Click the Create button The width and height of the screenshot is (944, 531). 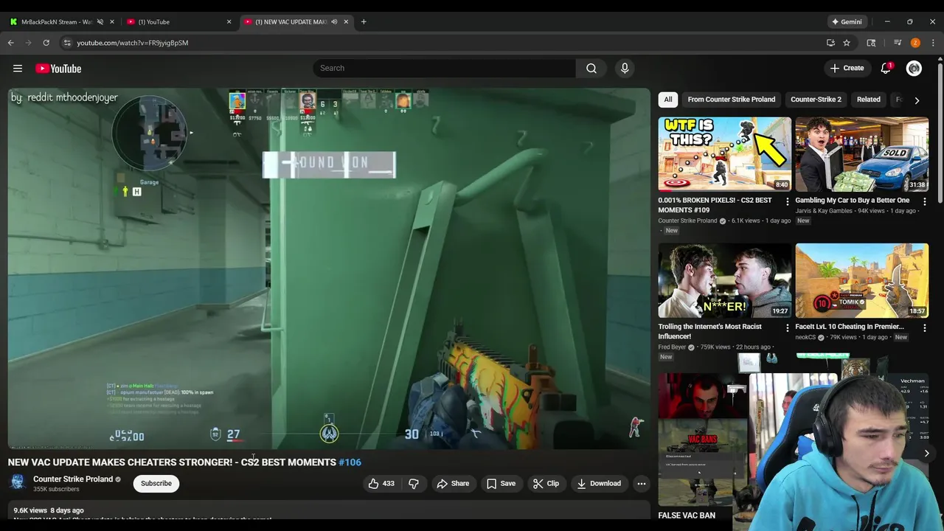[847, 68]
